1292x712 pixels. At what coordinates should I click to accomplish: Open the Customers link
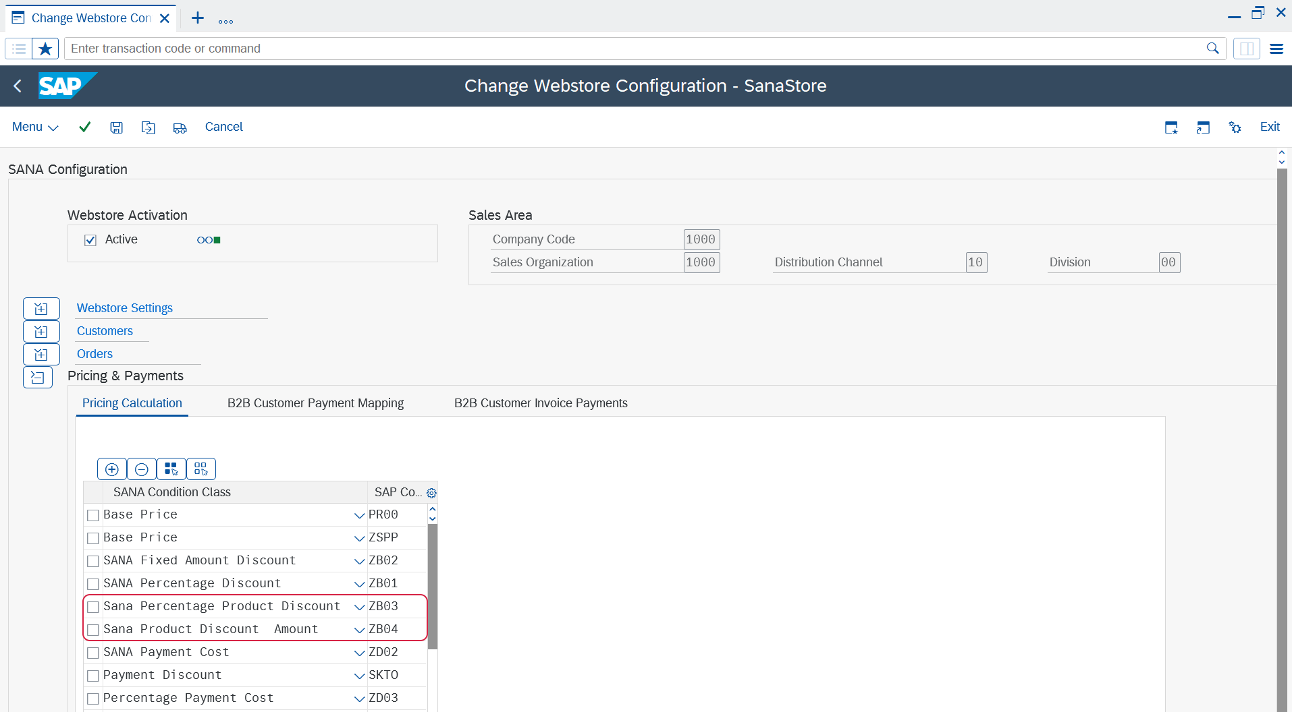[x=105, y=331]
